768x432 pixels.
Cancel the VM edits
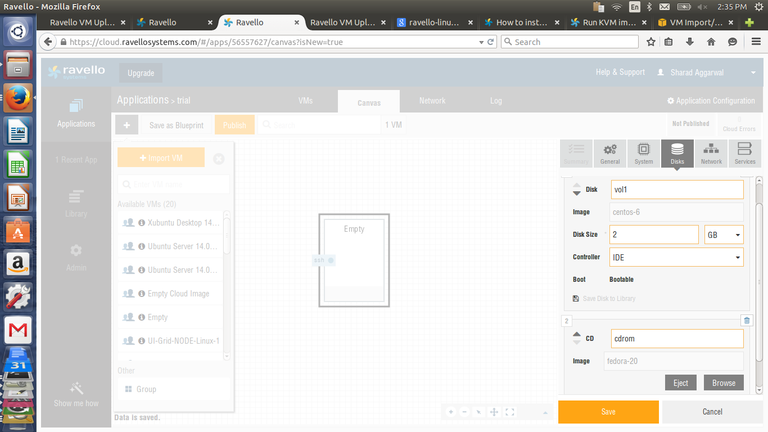pyautogui.click(x=712, y=412)
